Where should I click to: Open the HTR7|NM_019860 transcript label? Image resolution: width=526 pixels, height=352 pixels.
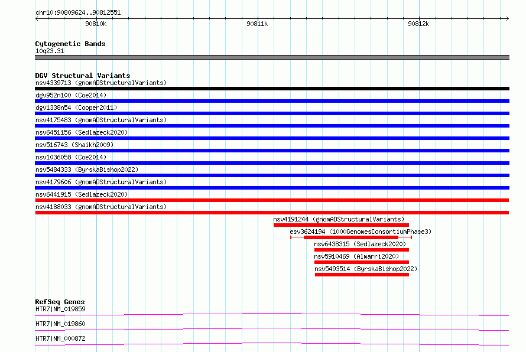[x=60, y=324]
